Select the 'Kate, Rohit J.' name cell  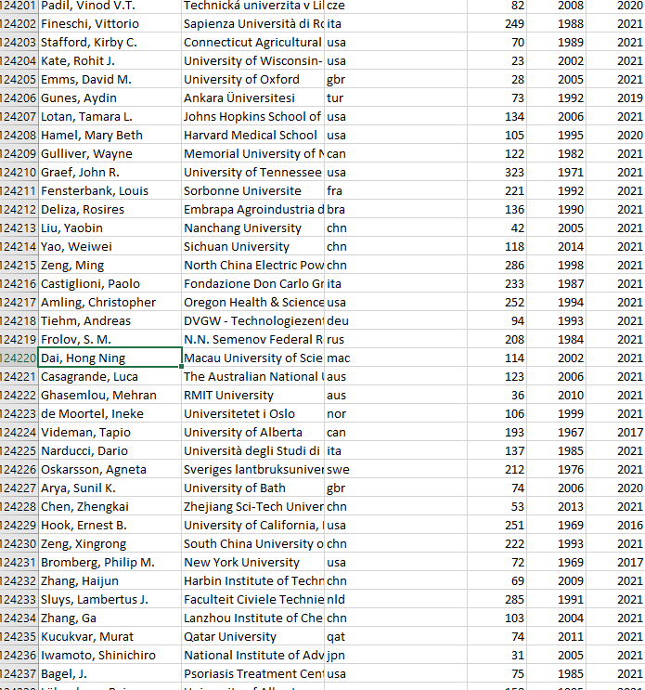point(110,60)
